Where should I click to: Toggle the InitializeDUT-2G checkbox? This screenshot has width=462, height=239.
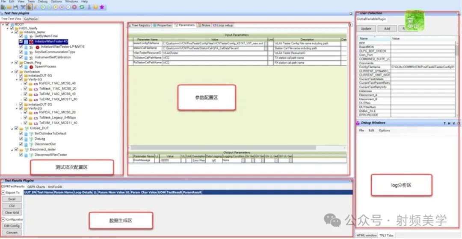click(x=21, y=105)
